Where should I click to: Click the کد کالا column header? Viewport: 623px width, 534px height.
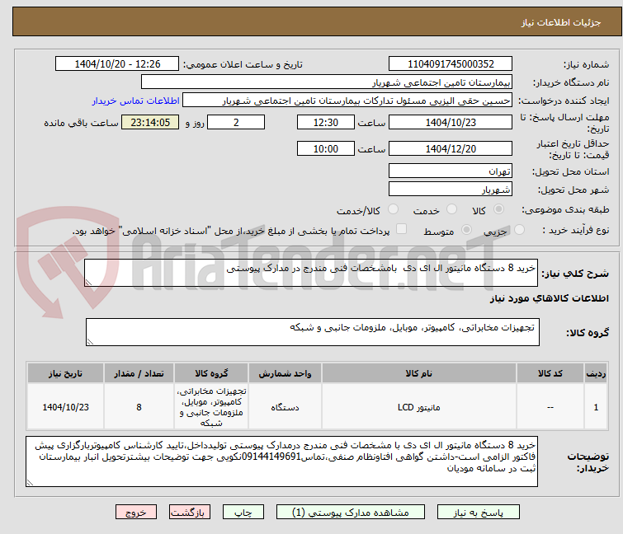click(x=550, y=373)
